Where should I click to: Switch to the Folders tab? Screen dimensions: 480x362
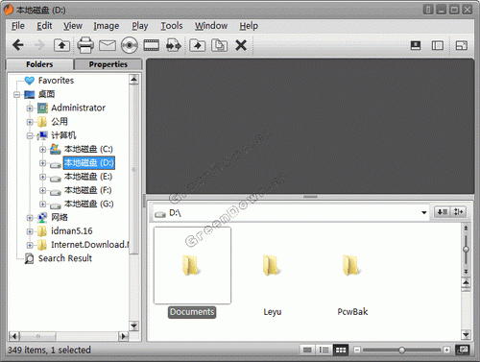pos(39,64)
